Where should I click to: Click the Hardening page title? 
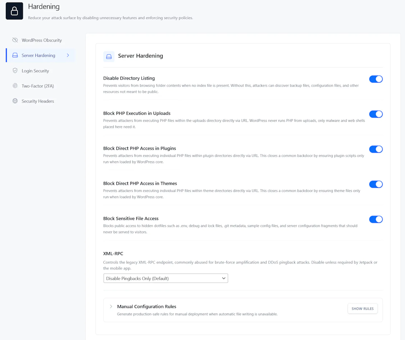point(44,7)
